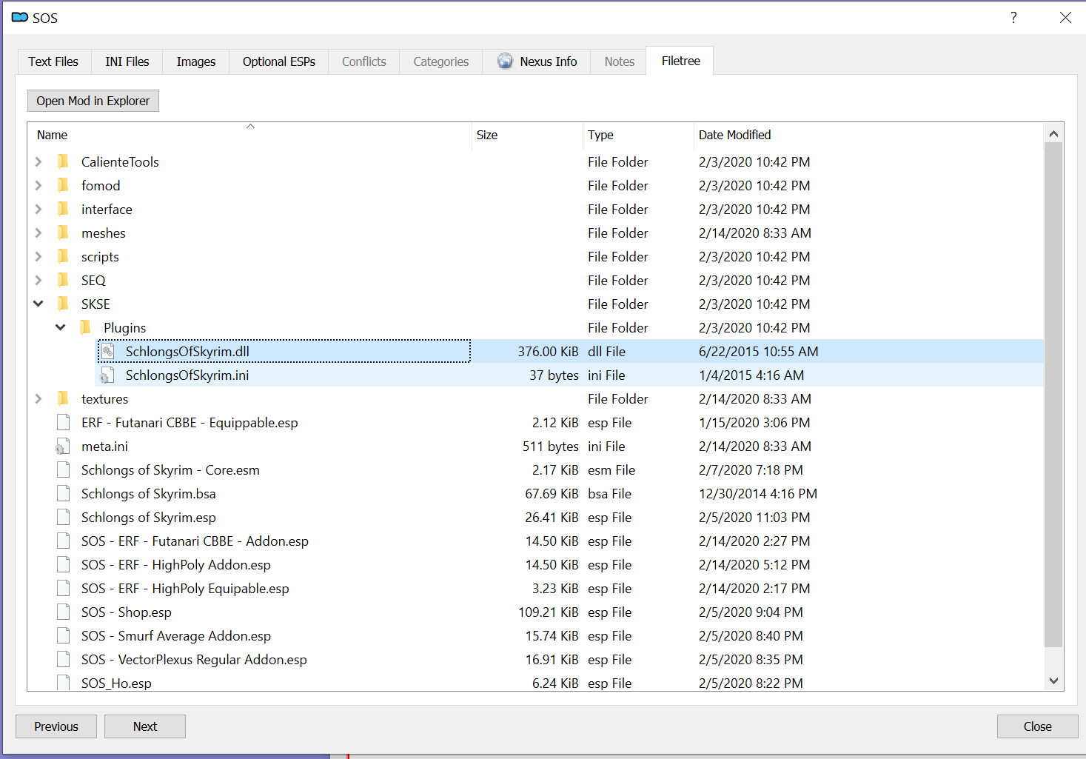Click the SOS - Shop.esp file icon
Image resolution: width=1086 pixels, height=759 pixels.
click(x=63, y=612)
